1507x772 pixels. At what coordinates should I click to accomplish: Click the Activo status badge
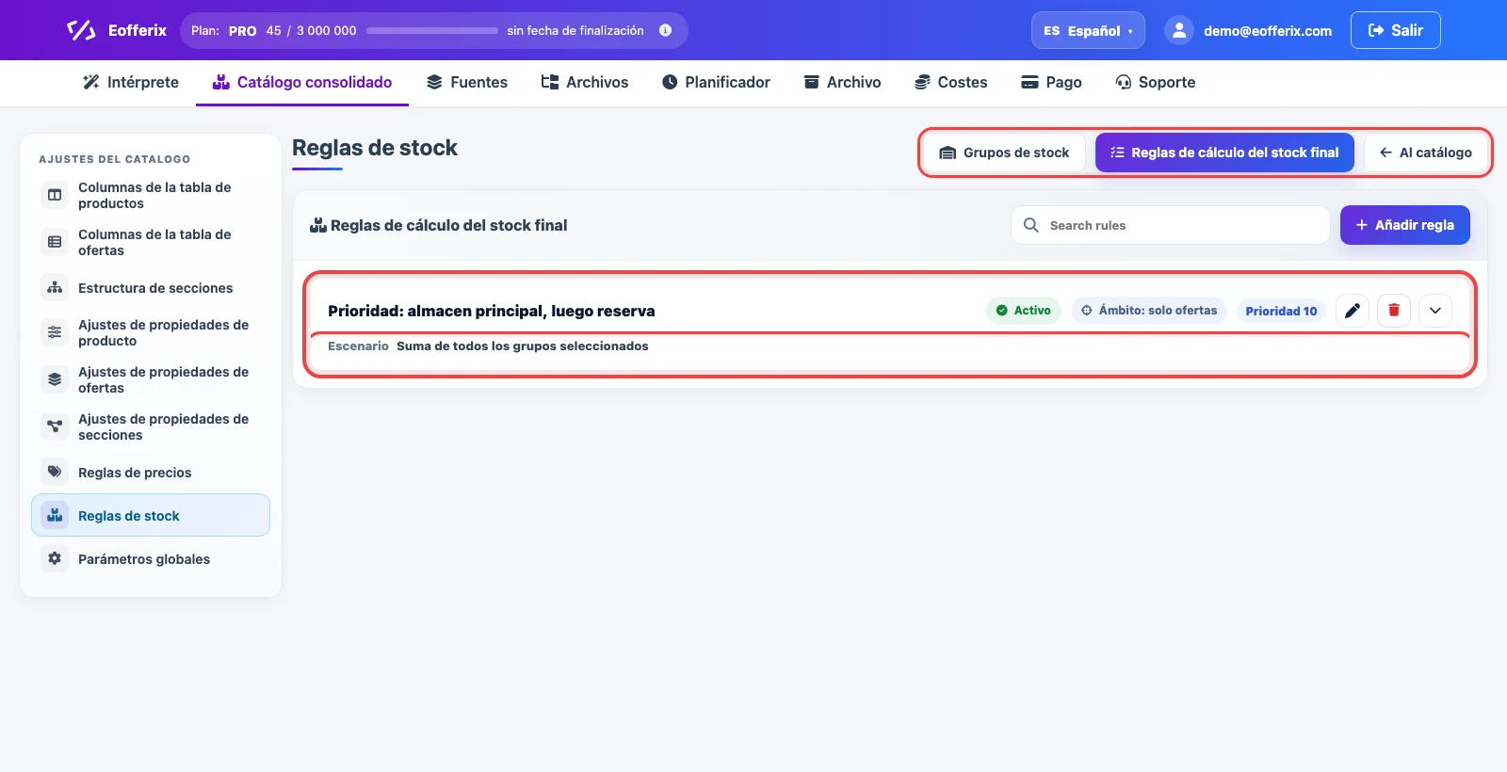pos(1024,311)
